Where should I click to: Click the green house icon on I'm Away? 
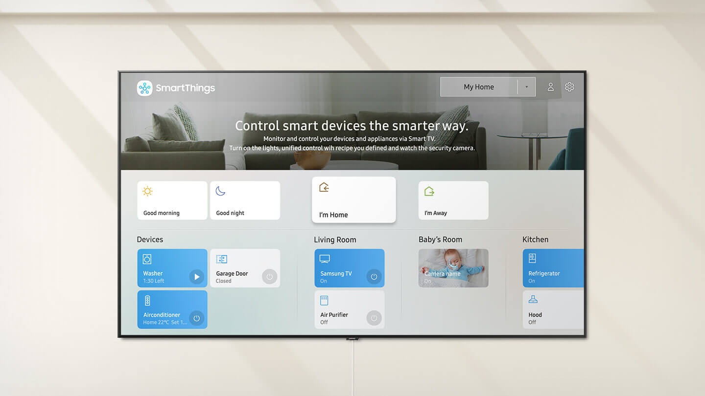[429, 191]
